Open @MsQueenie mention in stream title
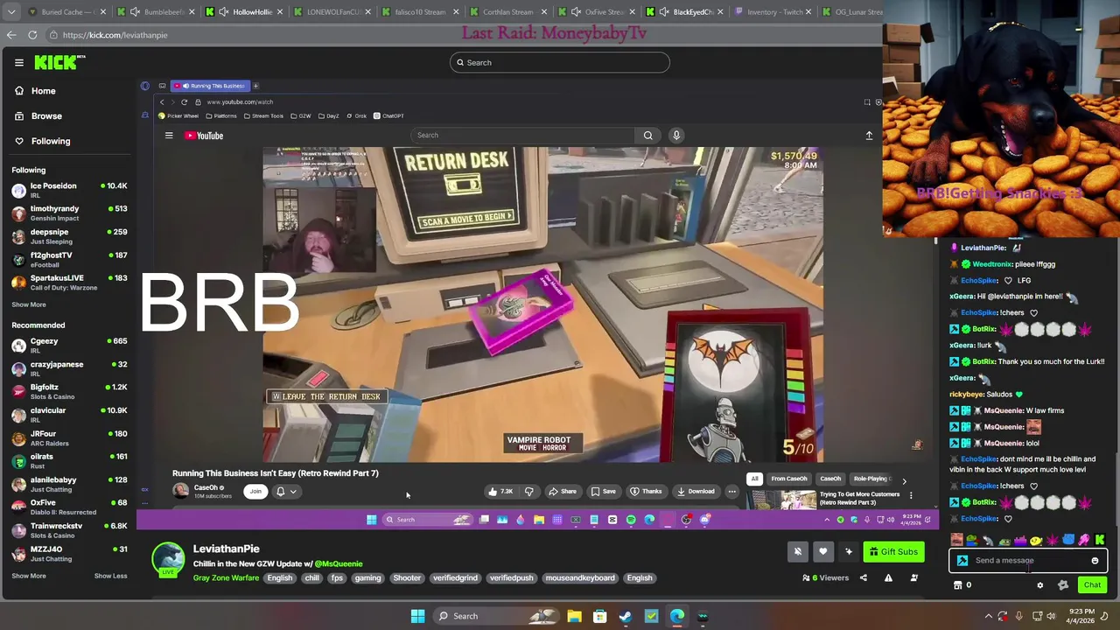This screenshot has height=630, width=1120. pyautogui.click(x=338, y=563)
